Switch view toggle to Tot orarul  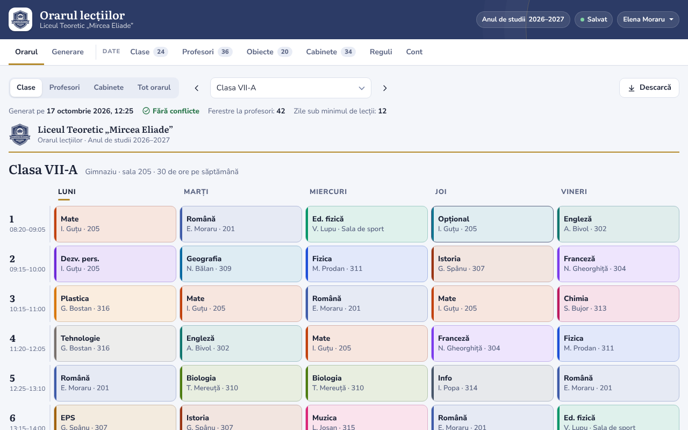tap(154, 88)
